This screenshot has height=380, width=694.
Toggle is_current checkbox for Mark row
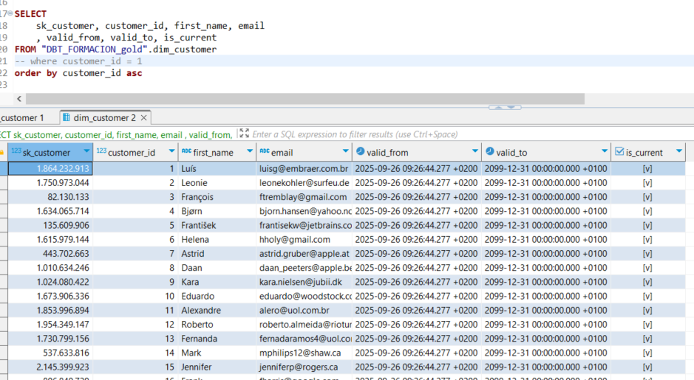click(x=647, y=353)
